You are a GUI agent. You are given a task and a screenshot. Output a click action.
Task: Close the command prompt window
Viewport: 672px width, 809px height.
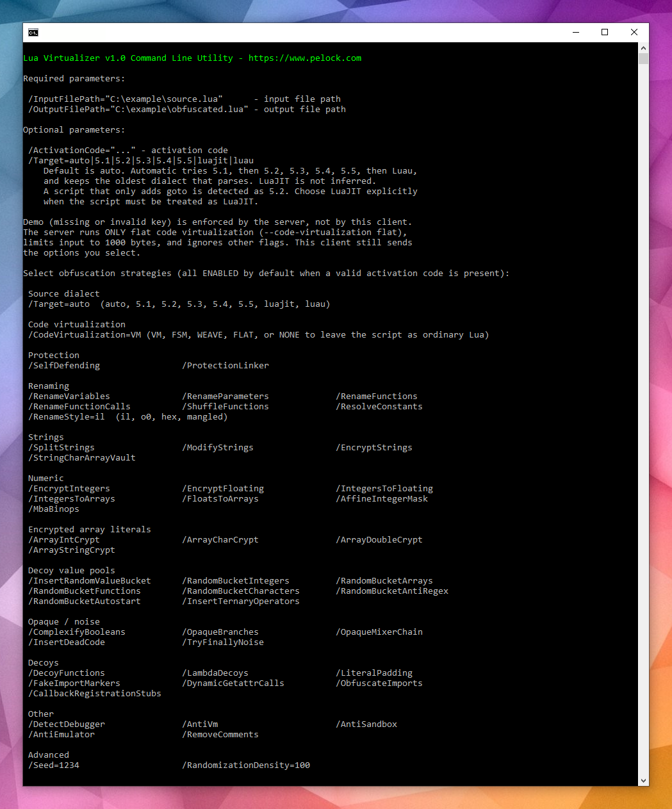click(634, 32)
